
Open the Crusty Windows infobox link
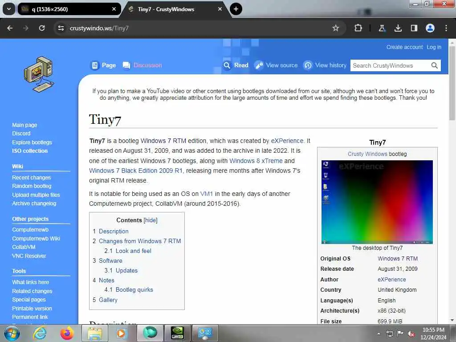pyautogui.click(x=367, y=154)
